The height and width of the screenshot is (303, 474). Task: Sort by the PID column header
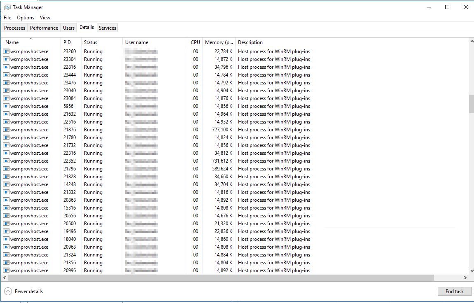[71, 42]
